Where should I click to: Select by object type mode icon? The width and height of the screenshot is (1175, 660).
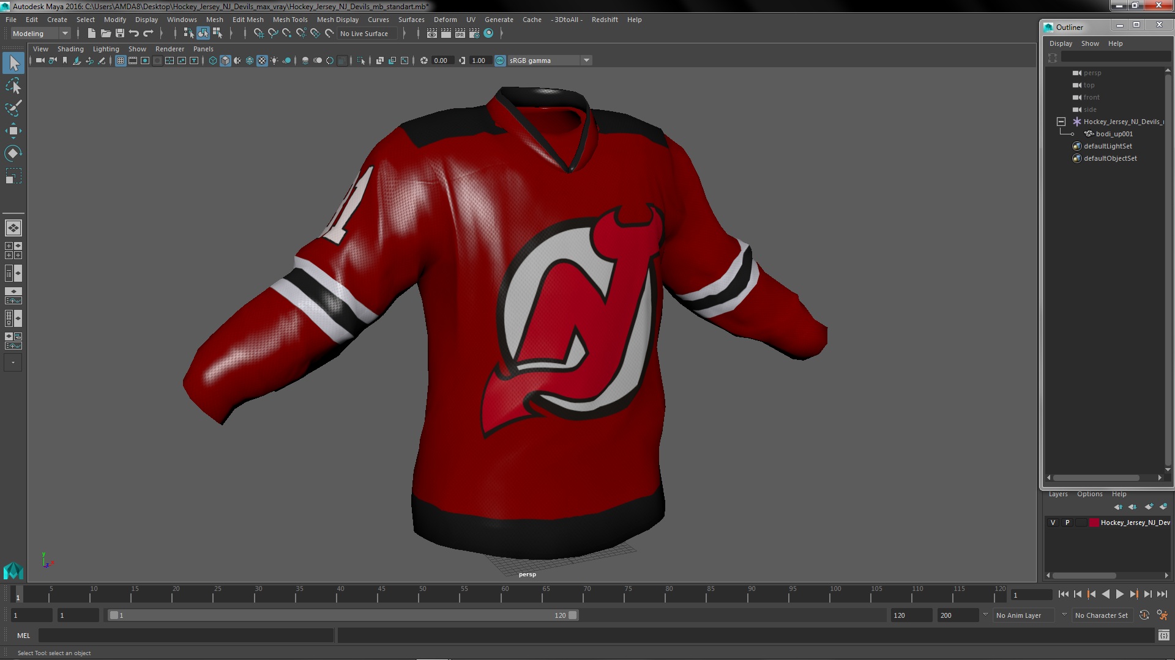point(203,34)
